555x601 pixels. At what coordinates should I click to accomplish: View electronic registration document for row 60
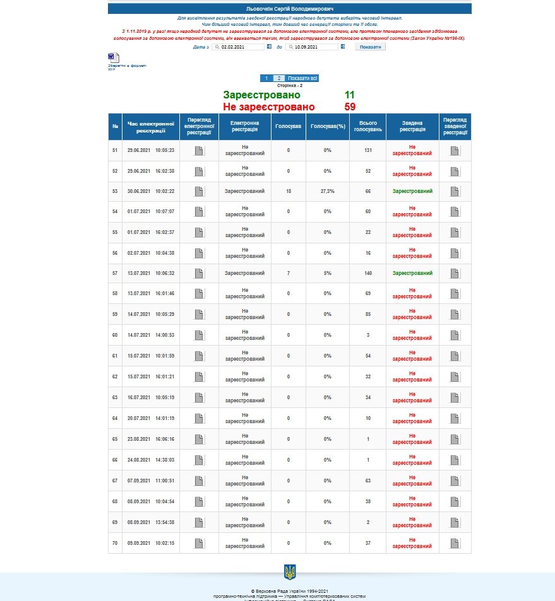[x=200, y=336]
